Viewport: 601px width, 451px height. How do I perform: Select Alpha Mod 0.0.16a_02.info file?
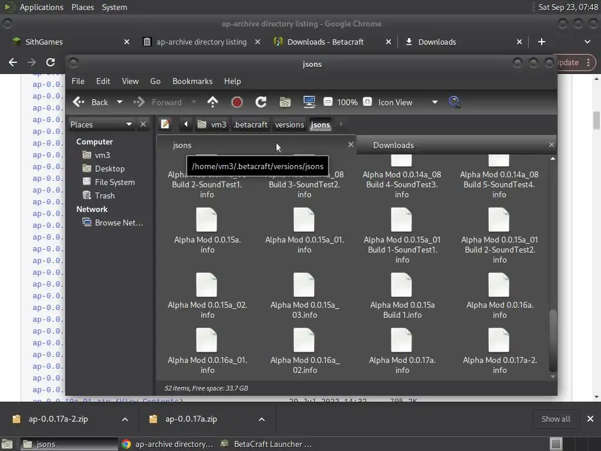(x=305, y=351)
